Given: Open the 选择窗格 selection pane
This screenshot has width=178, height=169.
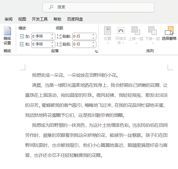Looking at the screenshot, I should point(169,33).
